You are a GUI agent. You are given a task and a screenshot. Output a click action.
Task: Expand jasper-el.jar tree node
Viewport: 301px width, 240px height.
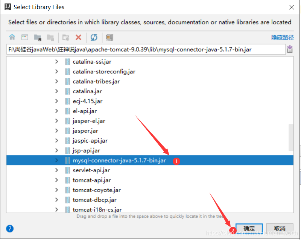pos(57,121)
